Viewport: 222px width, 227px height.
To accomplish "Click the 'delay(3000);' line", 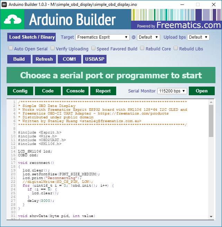I will click(41, 201).
